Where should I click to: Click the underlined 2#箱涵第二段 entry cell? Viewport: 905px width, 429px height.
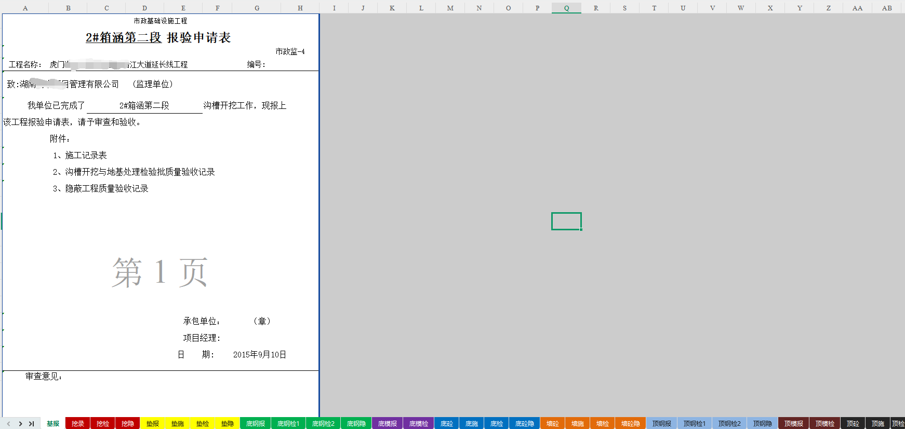tap(144, 106)
